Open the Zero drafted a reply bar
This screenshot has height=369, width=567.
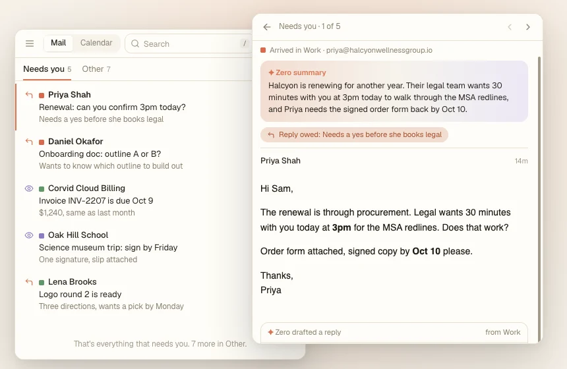point(394,332)
